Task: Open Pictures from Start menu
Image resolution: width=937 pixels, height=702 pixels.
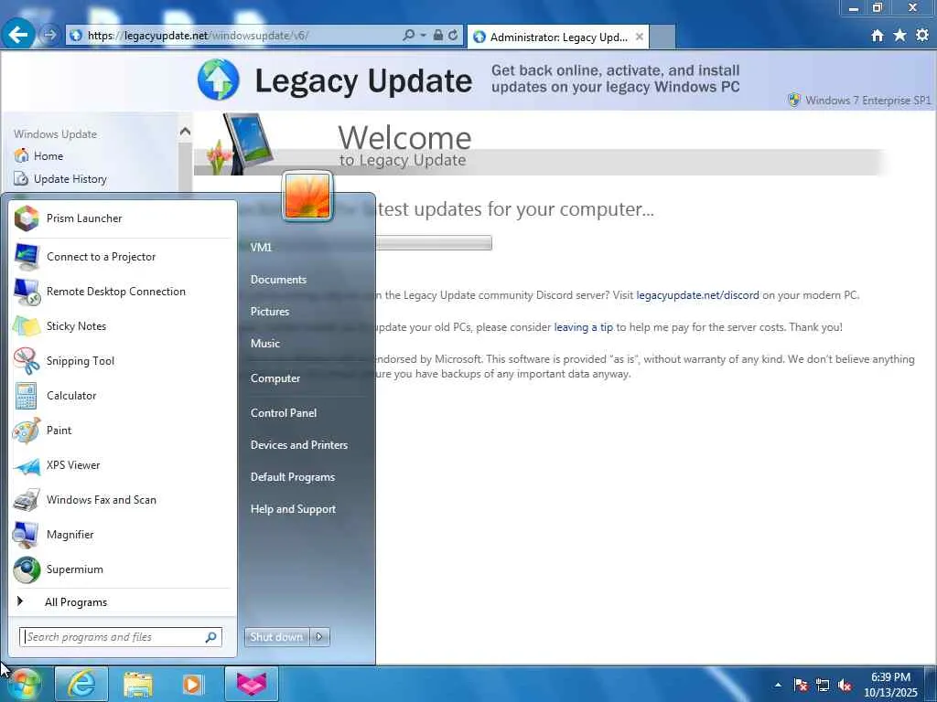Action: click(x=270, y=312)
